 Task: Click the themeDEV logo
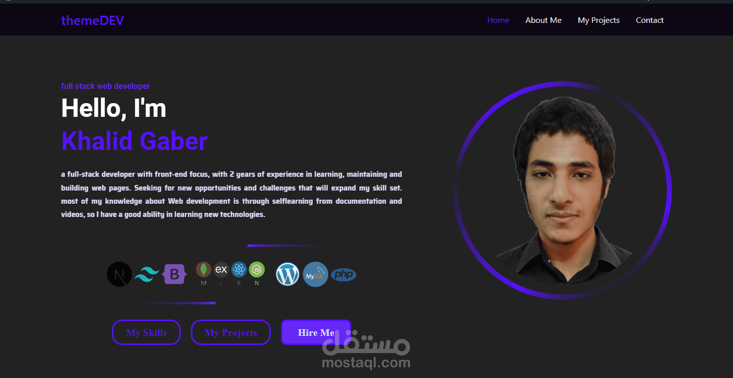coord(92,20)
